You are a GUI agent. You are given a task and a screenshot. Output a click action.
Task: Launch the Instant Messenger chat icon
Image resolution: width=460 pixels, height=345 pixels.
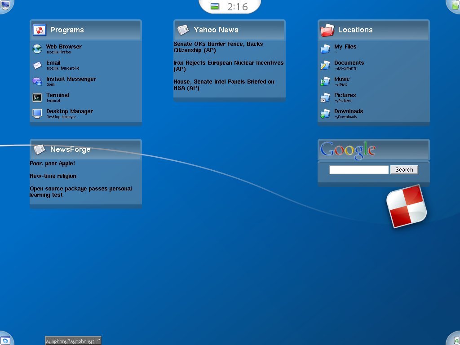pyautogui.click(x=37, y=81)
